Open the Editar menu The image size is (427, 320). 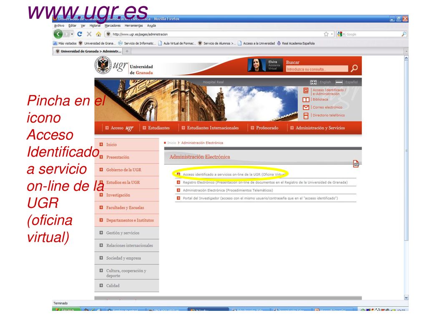point(73,25)
